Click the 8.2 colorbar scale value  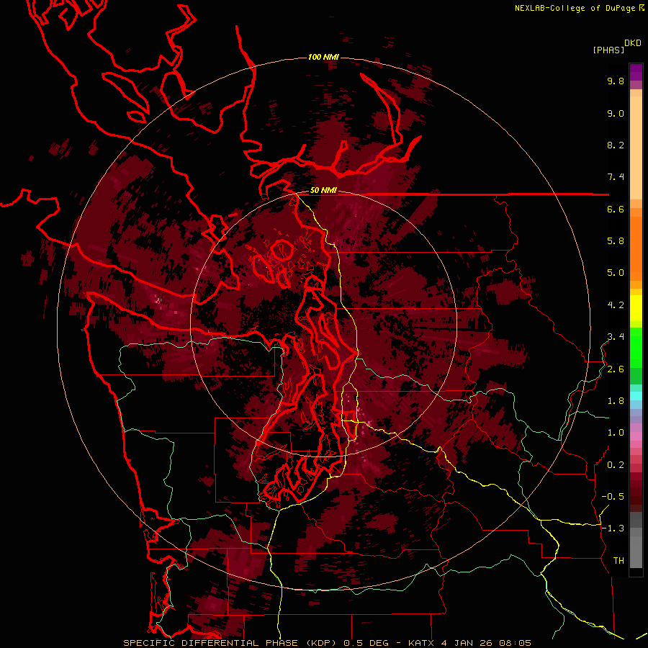616,145
